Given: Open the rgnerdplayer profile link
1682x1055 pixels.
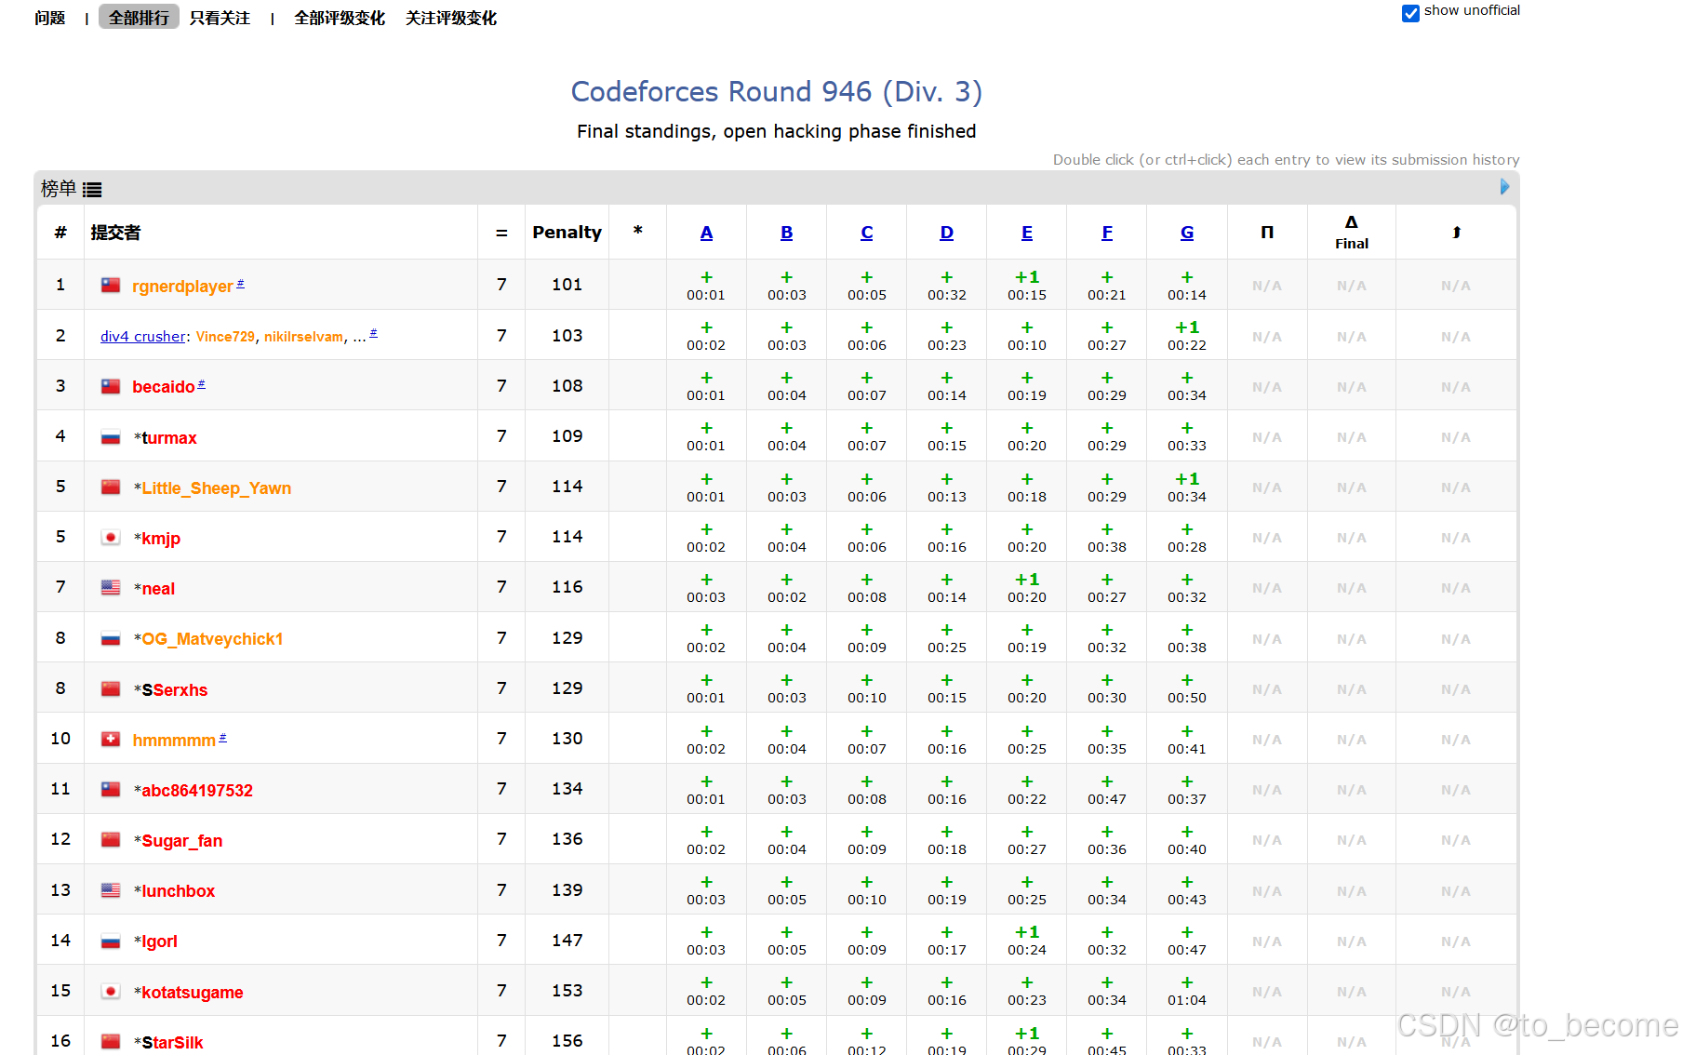Looking at the screenshot, I should tap(182, 287).
